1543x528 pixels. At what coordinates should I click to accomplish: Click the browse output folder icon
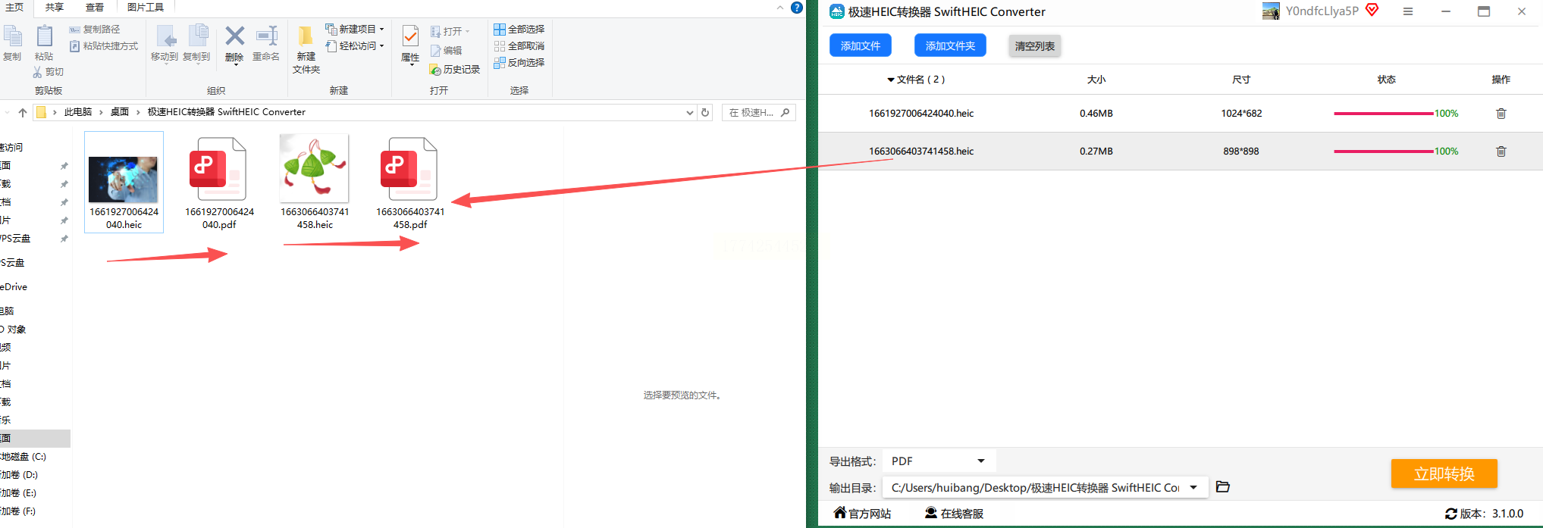(x=1222, y=487)
